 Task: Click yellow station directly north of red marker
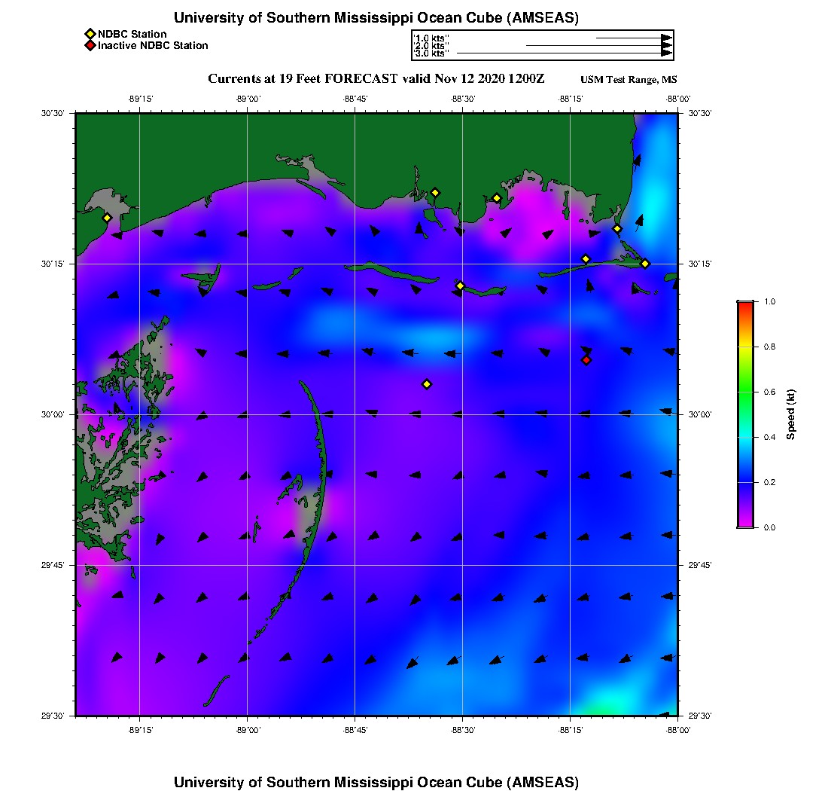(x=586, y=259)
